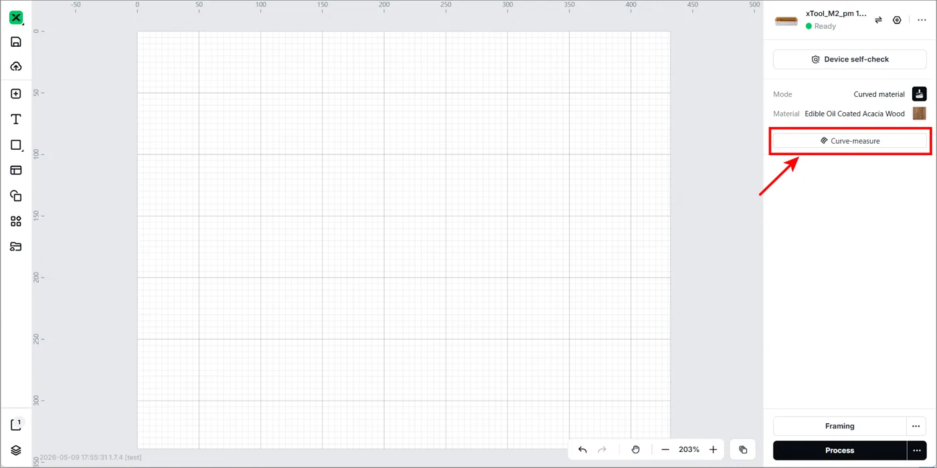The image size is (937, 468).
Task: Open the project files folder icon
Action: 16,247
